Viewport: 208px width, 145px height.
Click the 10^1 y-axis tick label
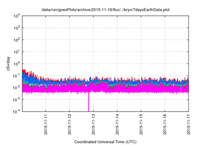(x=17, y=52)
